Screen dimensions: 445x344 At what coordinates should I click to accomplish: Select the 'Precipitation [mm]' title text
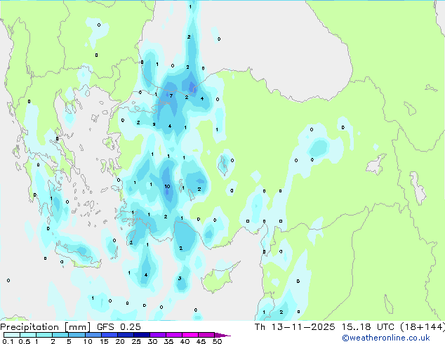click(x=46, y=327)
